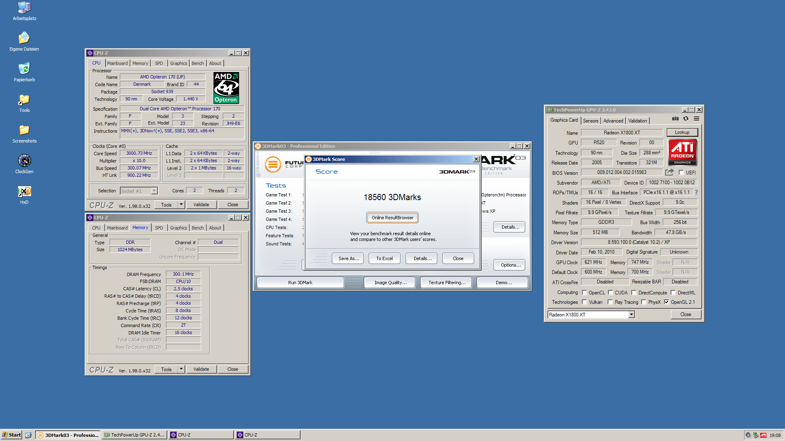Open the Advanced tab in GPU-Z
This screenshot has width=785, height=441.
(x=613, y=121)
